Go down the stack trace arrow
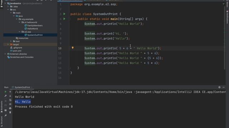Screen dimensions: 229x128 click(10, 96)
